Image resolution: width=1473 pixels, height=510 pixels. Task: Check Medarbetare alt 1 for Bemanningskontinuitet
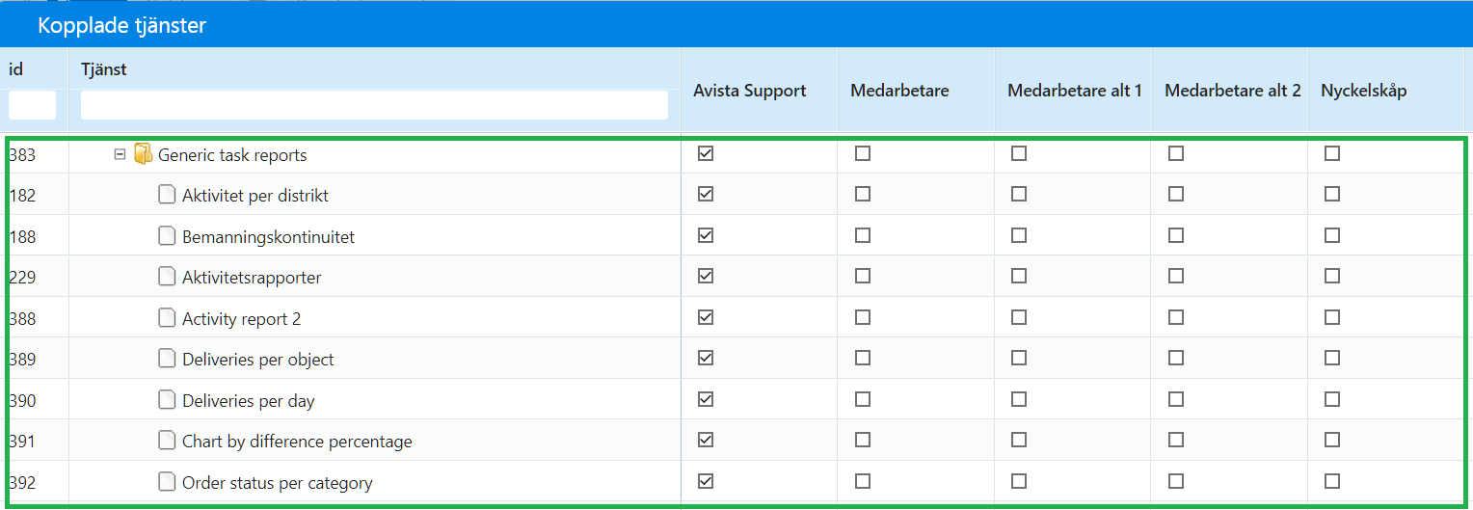pos(1019,235)
